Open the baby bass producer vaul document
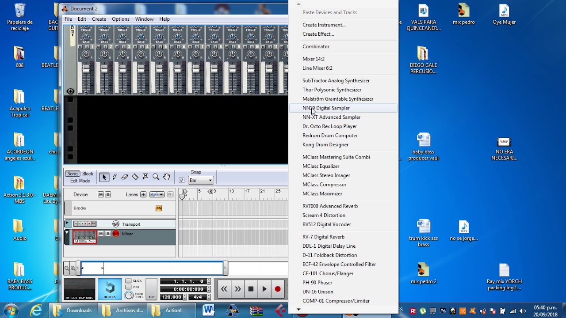Viewport: 566px width, 318px height. coord(423,147)
